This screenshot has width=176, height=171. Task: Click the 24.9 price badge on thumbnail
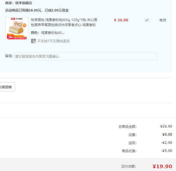(11, 37)
